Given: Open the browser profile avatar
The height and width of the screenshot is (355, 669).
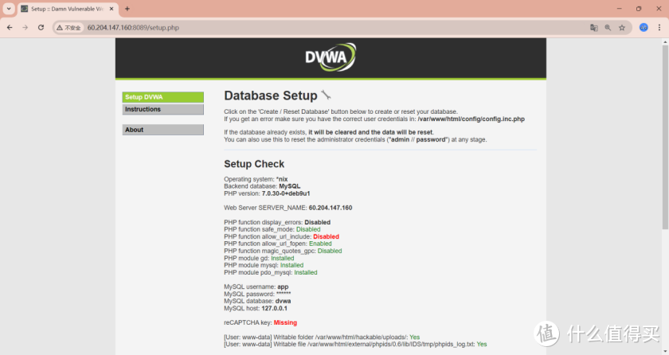Looking at the screenshot, I should (644, 27).
